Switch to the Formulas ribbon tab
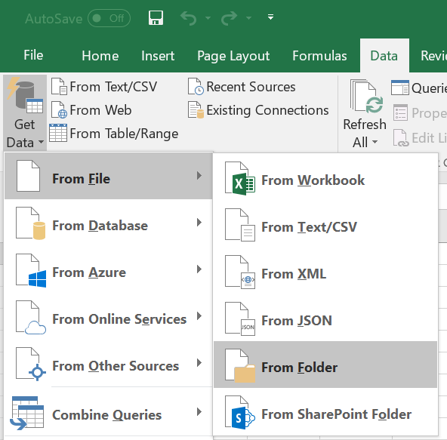Image resolution: width=447 pixels, height=440 pixels. [x=319, y=56]
